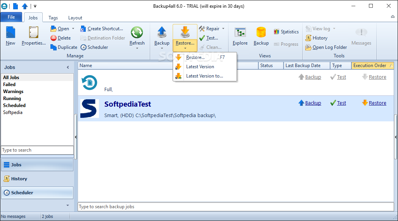Screen dimensions: 398x221
Task: Expand the Open button dropdown arrow
Action: [73, 29]
